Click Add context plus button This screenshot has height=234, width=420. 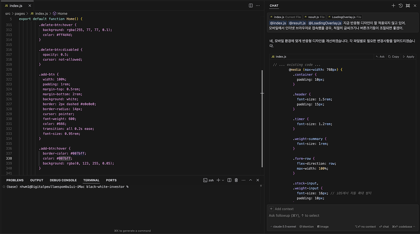coord(271,209)
